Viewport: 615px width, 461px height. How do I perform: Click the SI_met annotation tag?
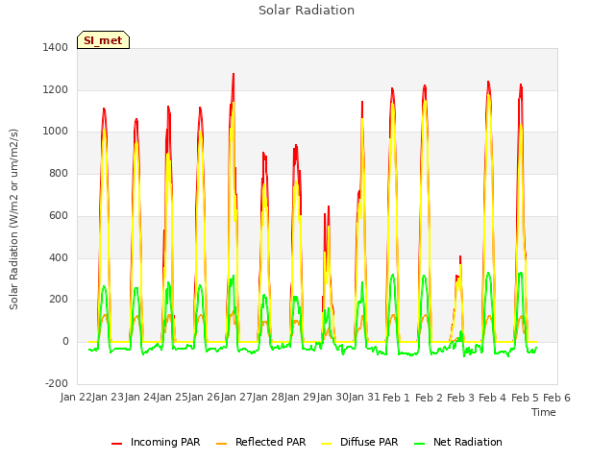point(103,40)
